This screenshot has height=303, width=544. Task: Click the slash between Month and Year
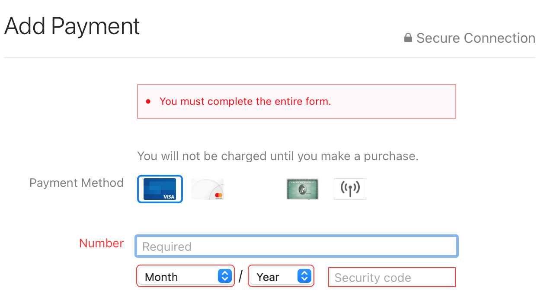[241, 276]
